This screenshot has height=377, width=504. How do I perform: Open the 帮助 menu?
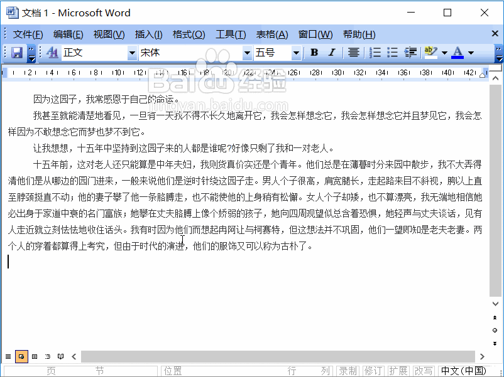[359, 34]
